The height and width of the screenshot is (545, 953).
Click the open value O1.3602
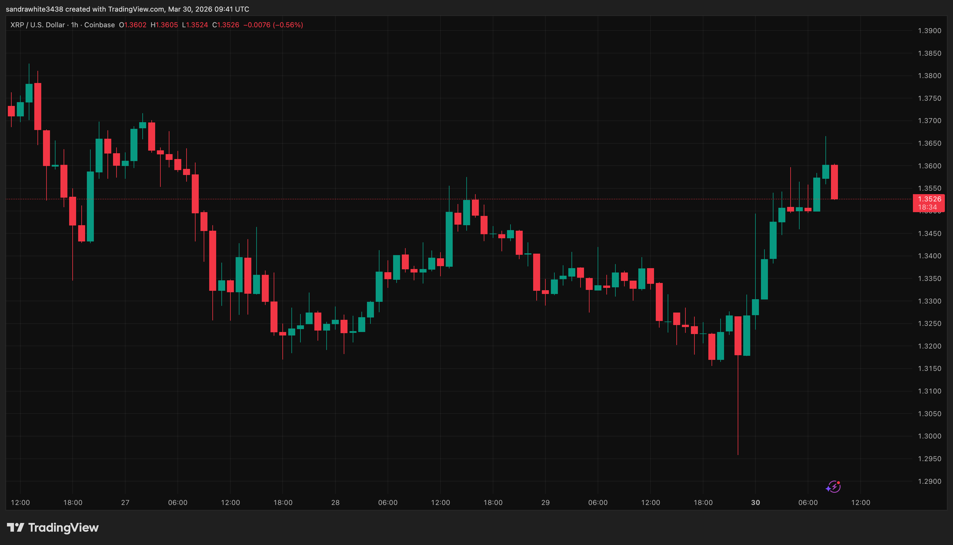tap(133, 25)
